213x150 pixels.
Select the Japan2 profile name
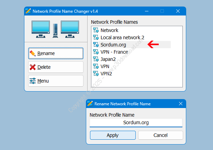108,59
